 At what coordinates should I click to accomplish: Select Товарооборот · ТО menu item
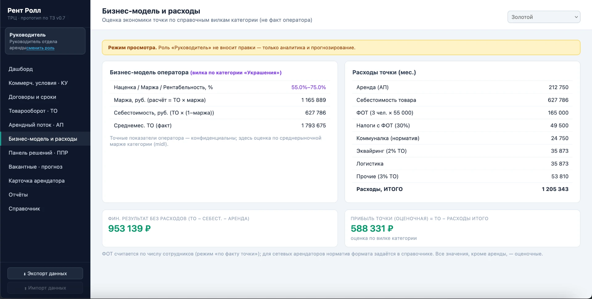[x=45, y=111]
